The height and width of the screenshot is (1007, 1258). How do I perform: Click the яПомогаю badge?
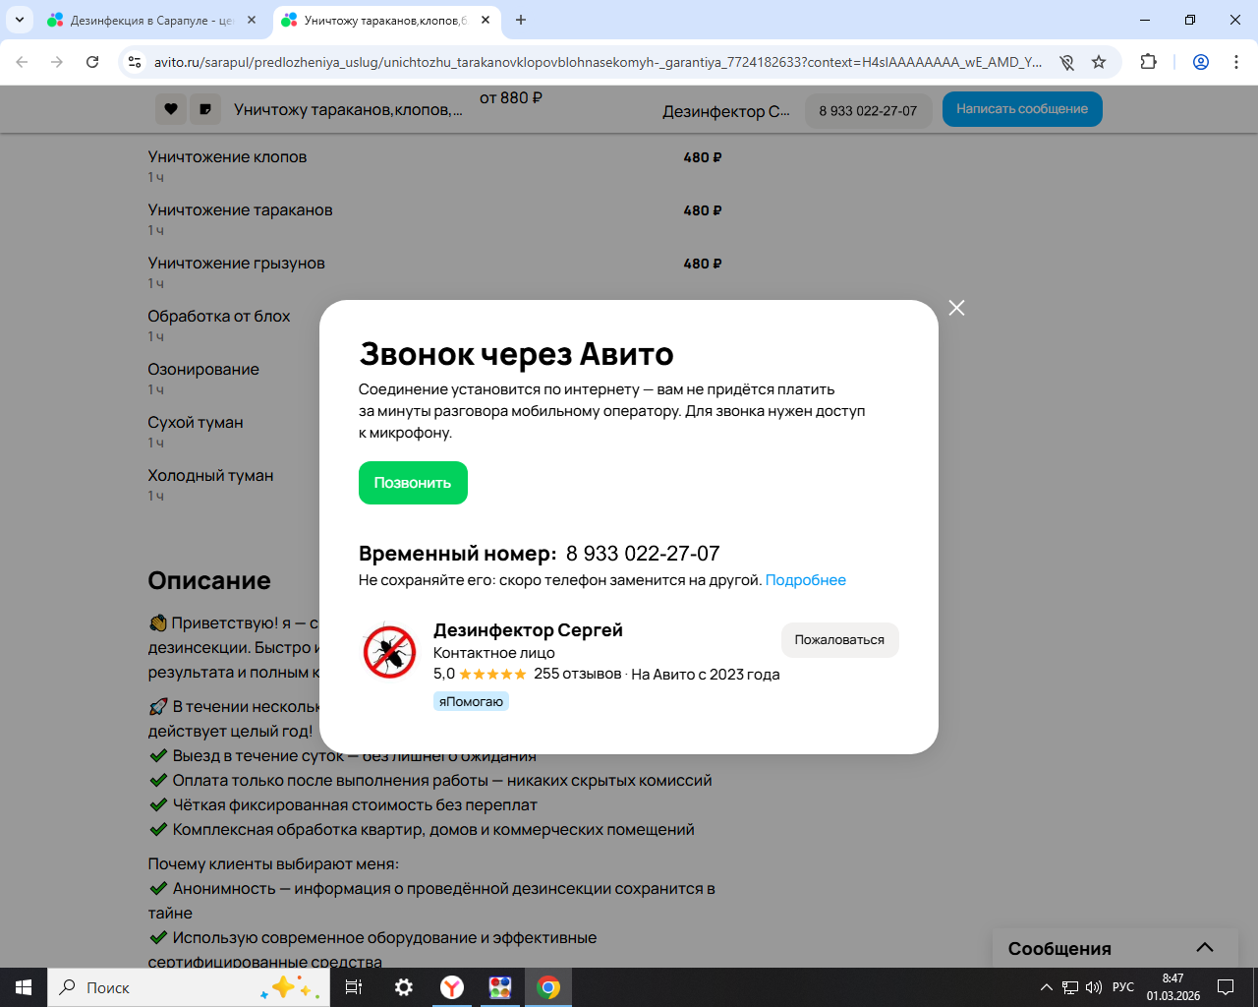(471, 701)
